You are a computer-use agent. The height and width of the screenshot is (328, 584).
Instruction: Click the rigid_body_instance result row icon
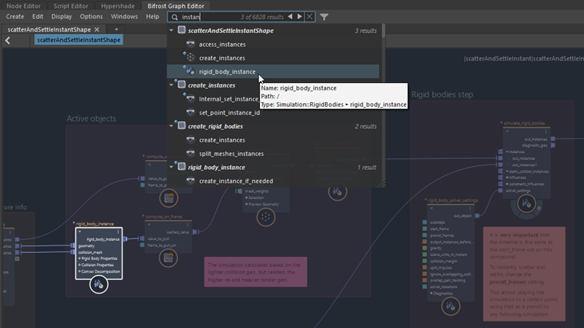[x=190, y=71]
